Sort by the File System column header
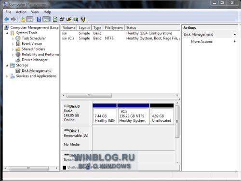Viewport: 241px width, 181px height. point(114,28)
